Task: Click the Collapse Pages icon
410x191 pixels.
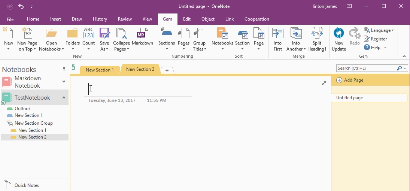Action: (121, 33)
